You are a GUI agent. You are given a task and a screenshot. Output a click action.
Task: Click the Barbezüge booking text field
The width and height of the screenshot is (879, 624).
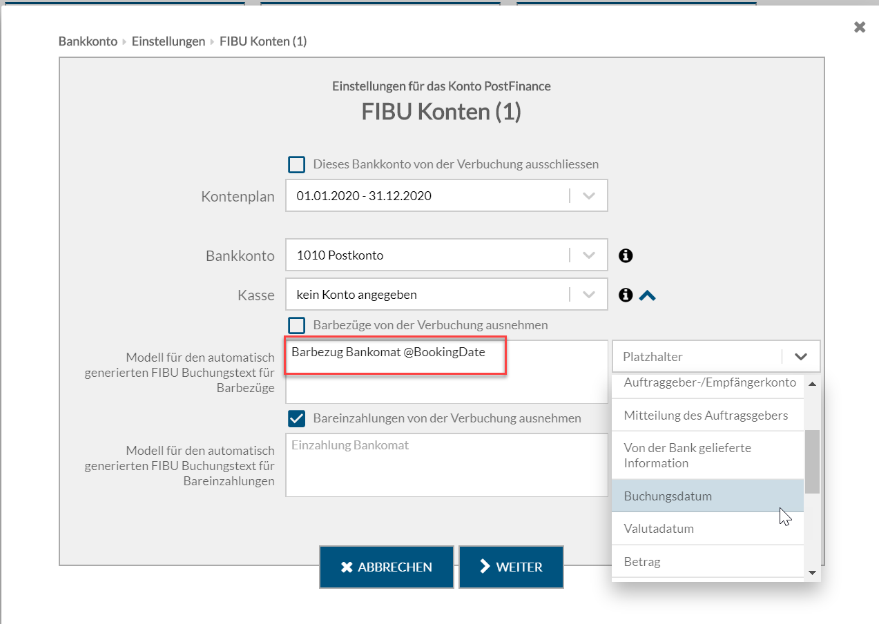[x=446, y=371]
